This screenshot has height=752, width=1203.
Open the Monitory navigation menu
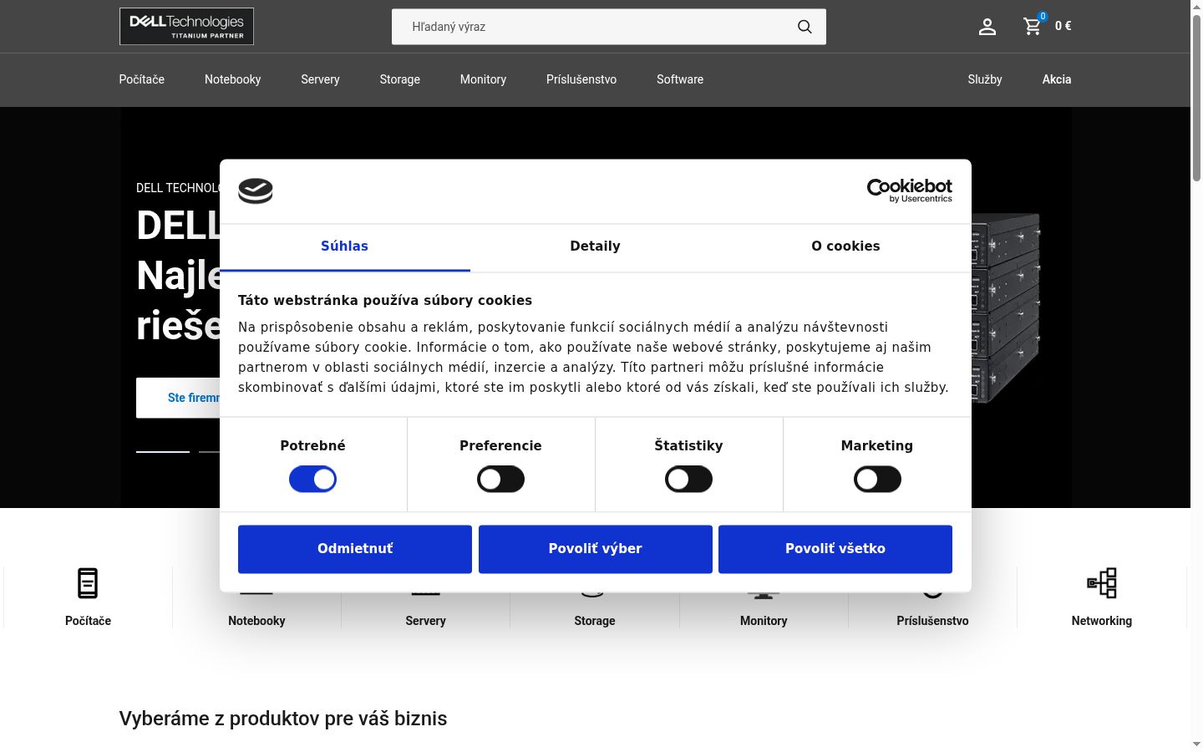(483, 79)
